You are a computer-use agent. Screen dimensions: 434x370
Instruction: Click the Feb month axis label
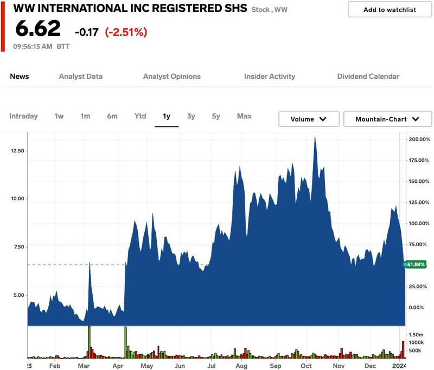pyautogui.click(x=55, y=366)
